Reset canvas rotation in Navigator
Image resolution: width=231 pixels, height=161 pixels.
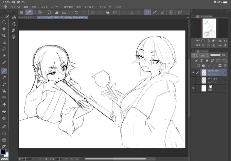point(214,45)
